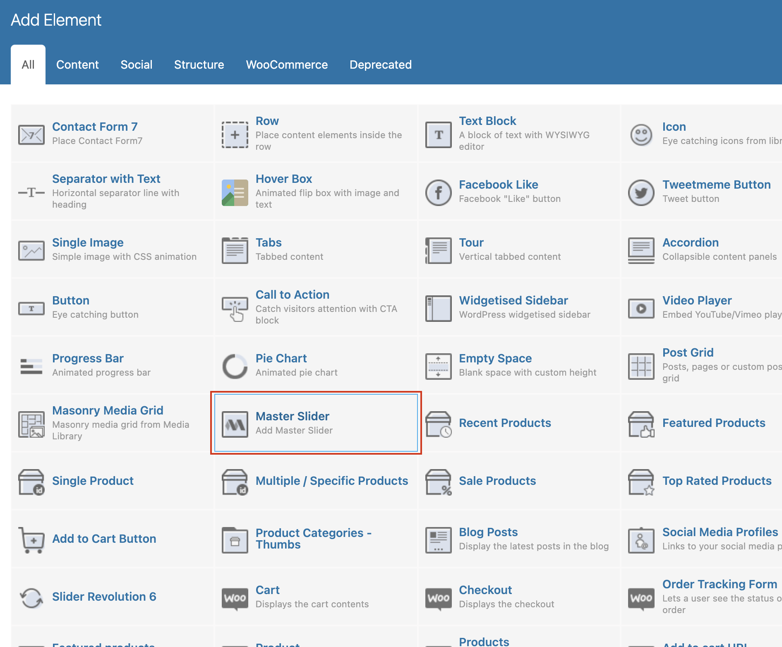Click the Tour element title
Image resolution: width=782 pixels, height=647 pixels.
tap(471, 242)
